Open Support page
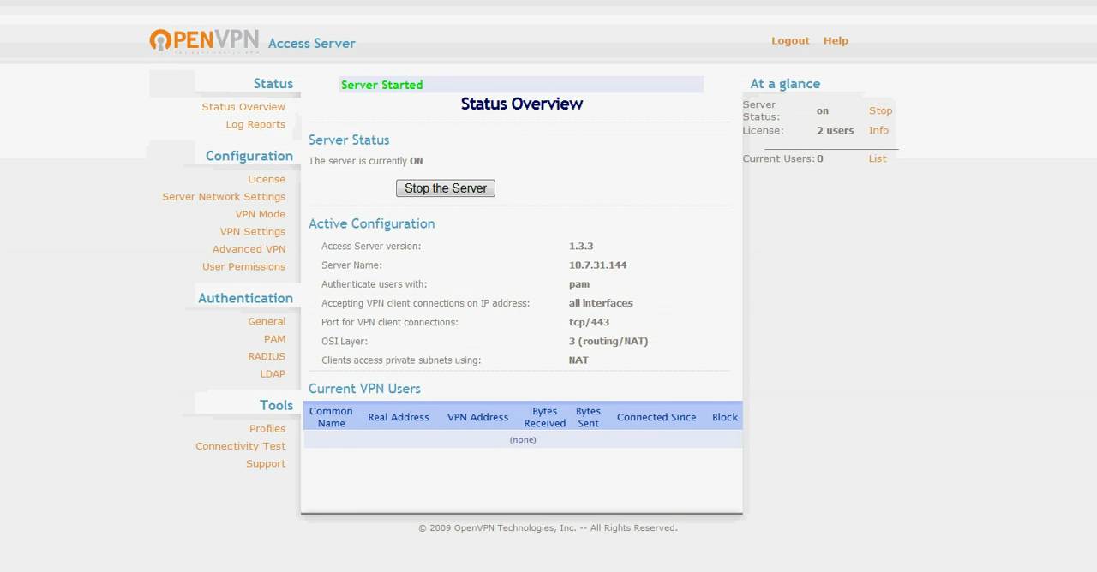This screenshot has width=1097, height=572. 266,463
